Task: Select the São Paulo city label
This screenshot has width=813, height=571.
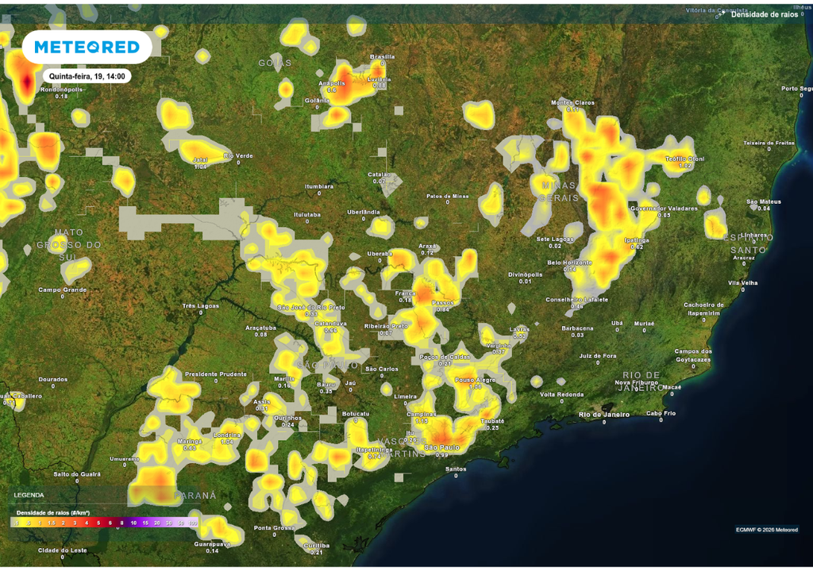Action: click(441, 448)
